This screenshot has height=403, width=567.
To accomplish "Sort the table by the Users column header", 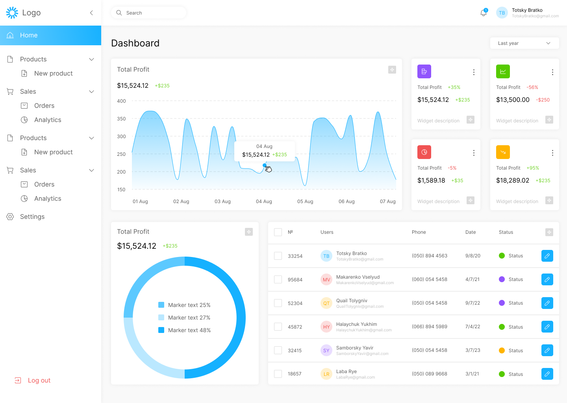I will click(x=327, y=232).
